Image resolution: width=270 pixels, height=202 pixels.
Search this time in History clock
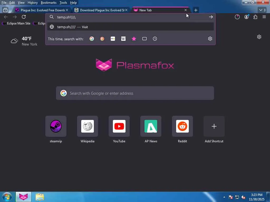(x=155, y=39)
